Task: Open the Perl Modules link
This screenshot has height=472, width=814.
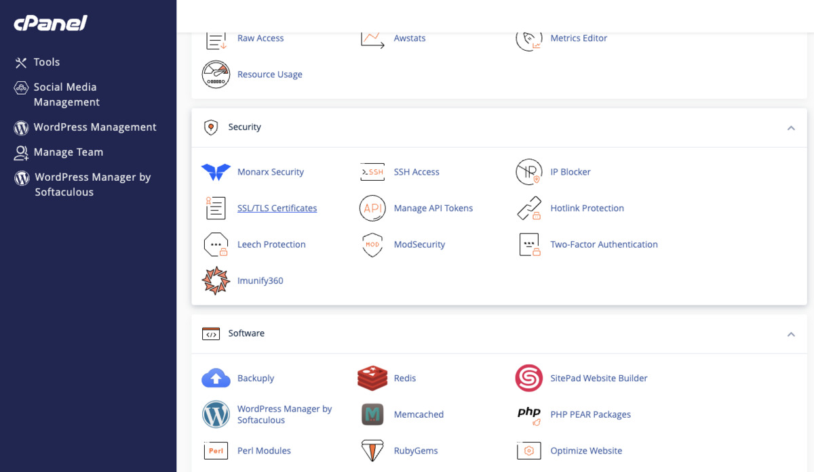Action: point(264,451)
